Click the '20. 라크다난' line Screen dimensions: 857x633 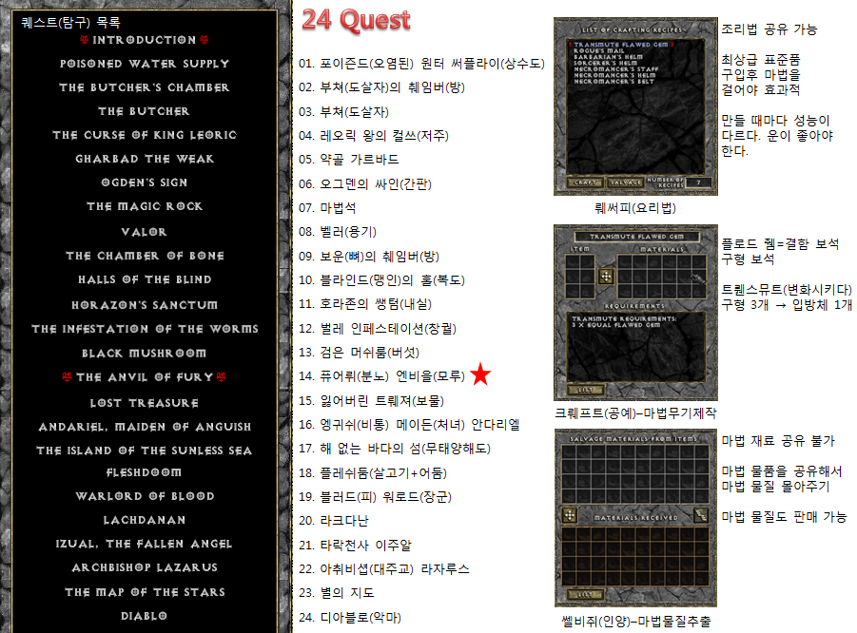click(334, 521)
